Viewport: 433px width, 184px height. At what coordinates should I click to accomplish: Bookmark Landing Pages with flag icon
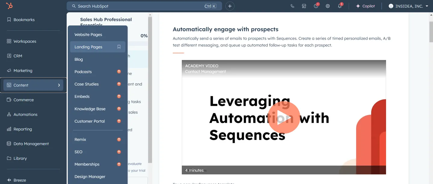click(119, 47)
